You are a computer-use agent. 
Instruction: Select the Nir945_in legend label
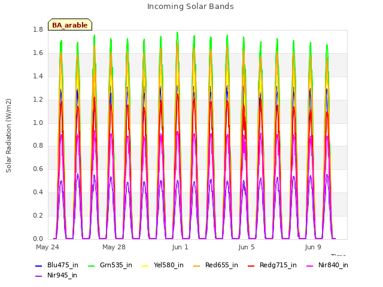pos(62,276)
